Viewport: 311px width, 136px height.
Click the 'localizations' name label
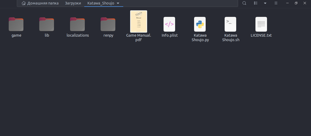(78, 35)
